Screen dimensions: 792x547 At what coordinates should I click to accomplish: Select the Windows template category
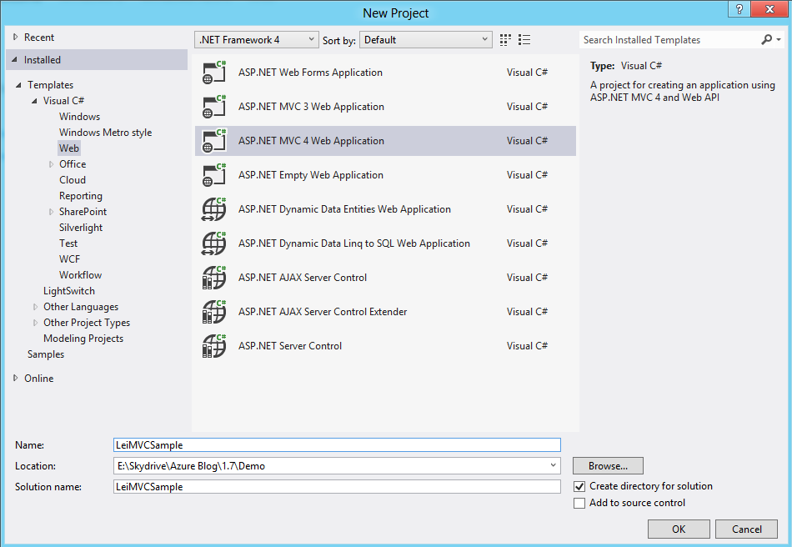[x=79, y=117]
